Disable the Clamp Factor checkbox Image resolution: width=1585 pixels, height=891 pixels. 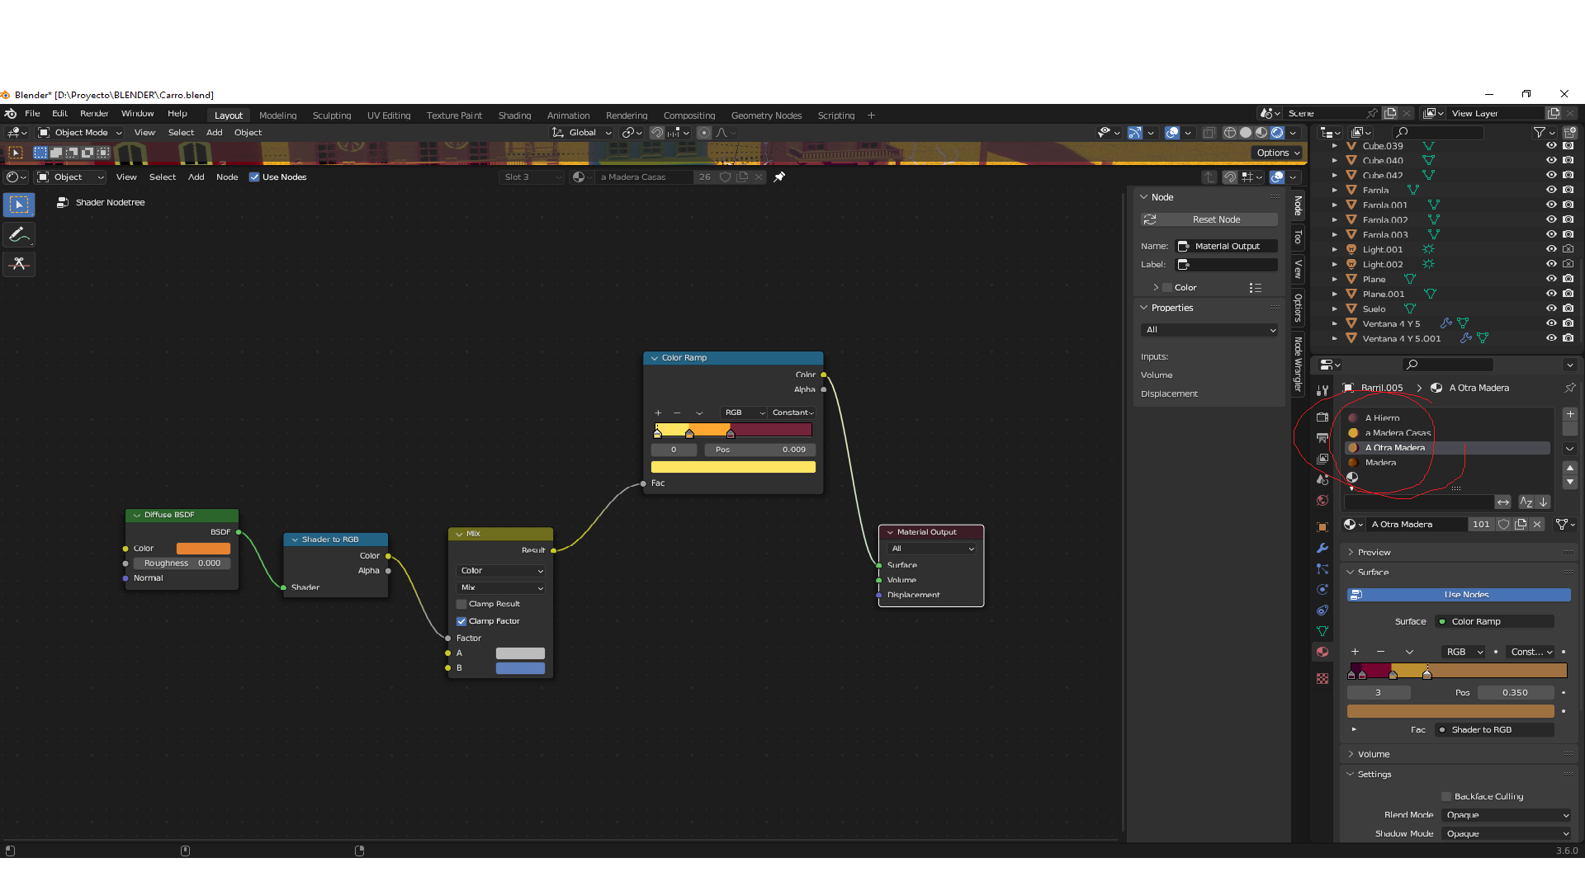(x=461, y=621)
